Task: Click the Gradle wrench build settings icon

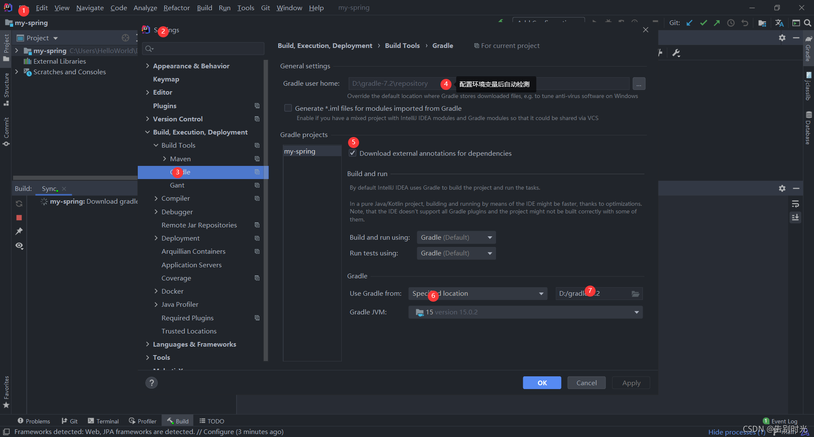Action: 676,53
